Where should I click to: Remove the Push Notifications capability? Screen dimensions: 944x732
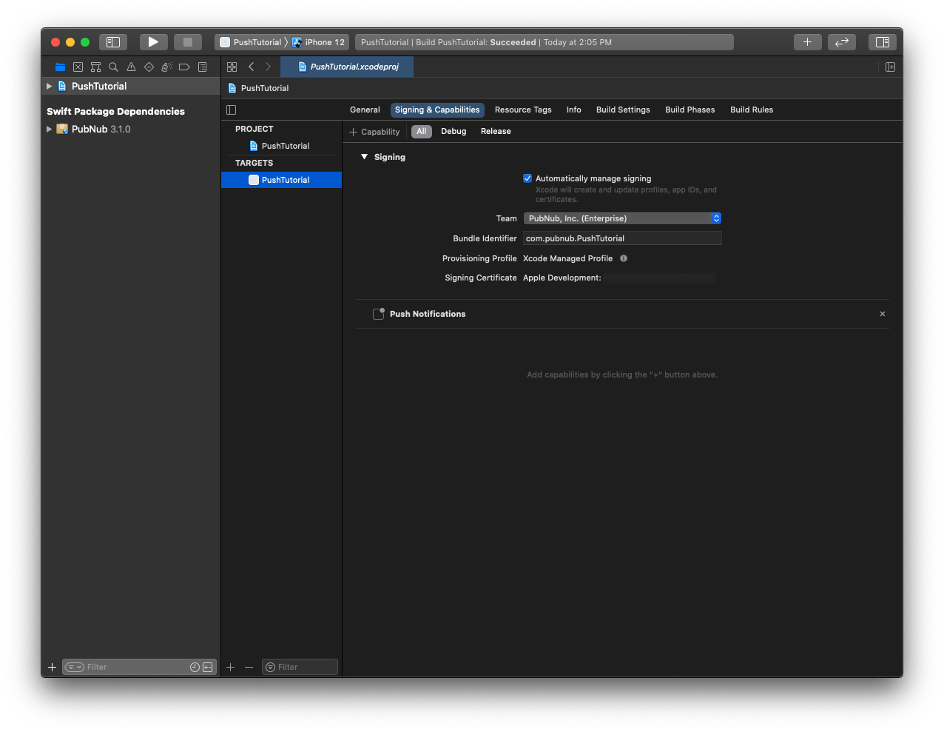tap(882, 314)
